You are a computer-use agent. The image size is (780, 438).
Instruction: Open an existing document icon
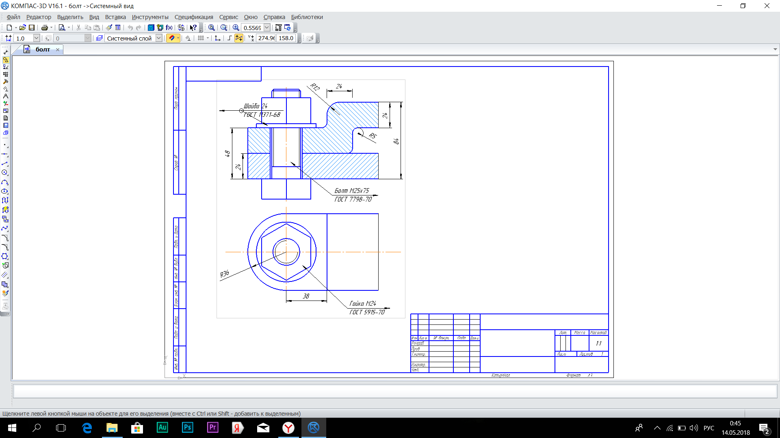pyautogui.click(x=23, y=28)
